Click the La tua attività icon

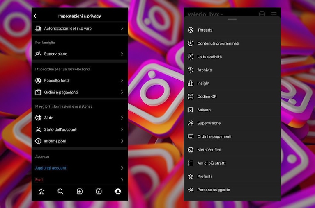191,57
